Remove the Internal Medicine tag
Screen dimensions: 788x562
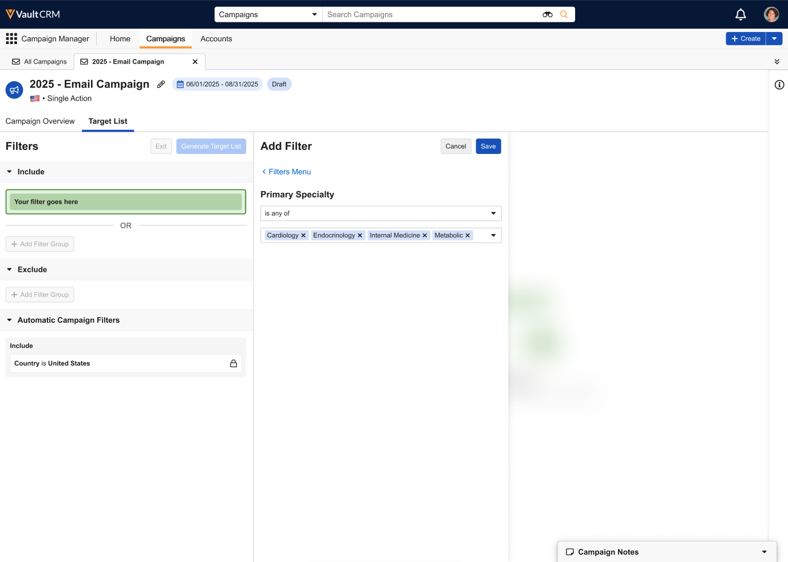coord(425,235)
